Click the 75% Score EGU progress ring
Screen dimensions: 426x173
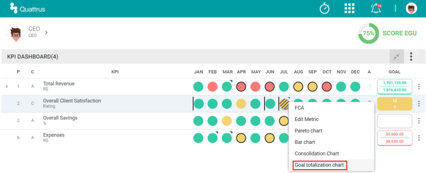coord(369,33)
